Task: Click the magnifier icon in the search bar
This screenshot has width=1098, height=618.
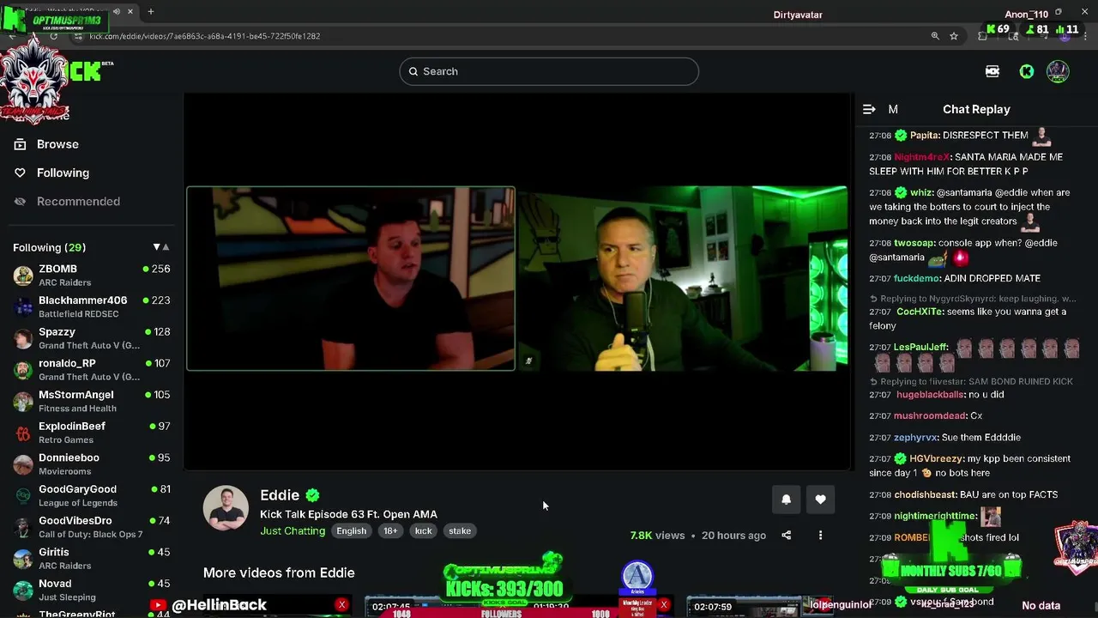Action: pos(413,71)
